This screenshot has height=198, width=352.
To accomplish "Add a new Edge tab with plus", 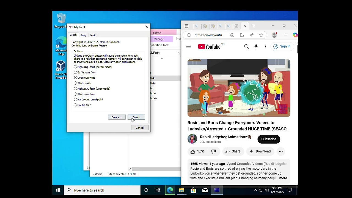I will pyautogui.click(x=254, y=26).
